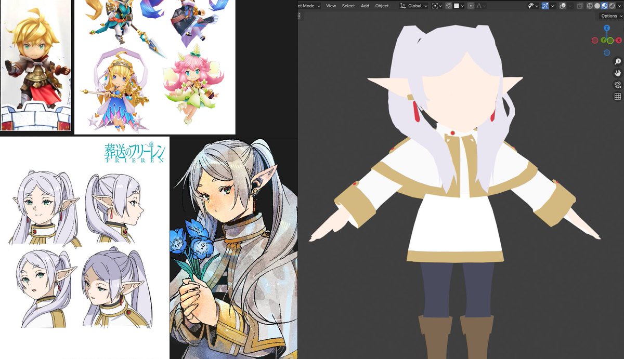624x359 pixels.
Task: Toggle snapping magnet icon
Action: [449, 6]
